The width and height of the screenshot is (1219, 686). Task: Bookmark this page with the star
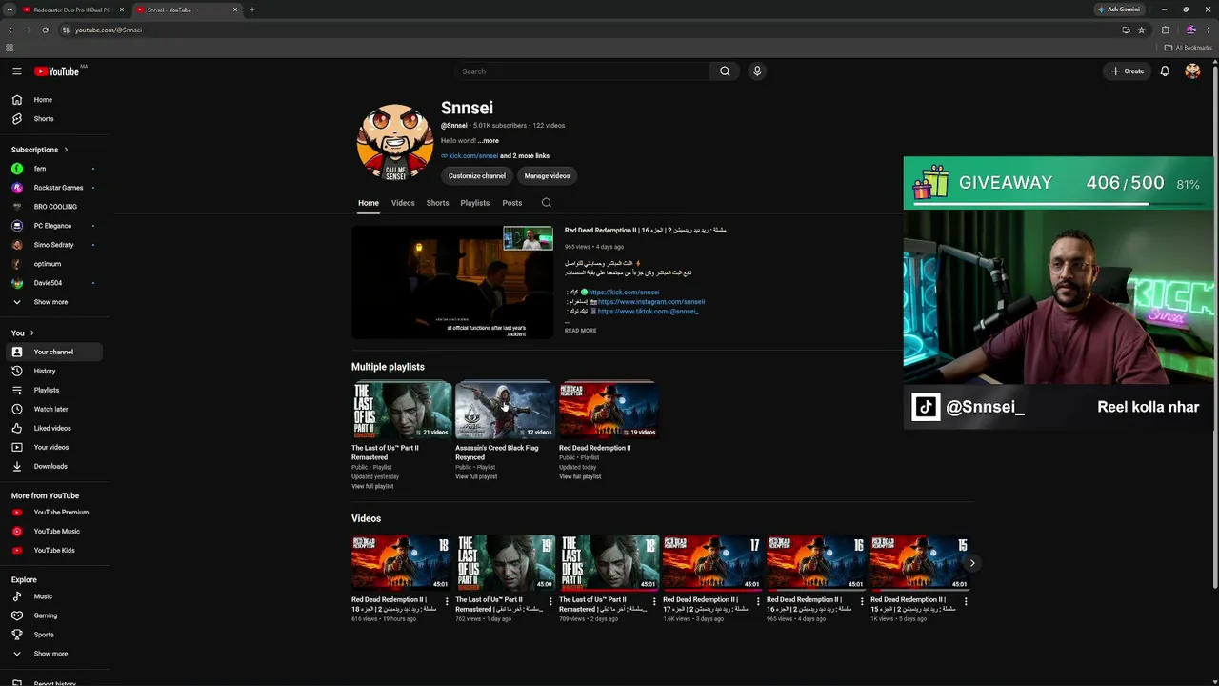tap(1141, 30)
